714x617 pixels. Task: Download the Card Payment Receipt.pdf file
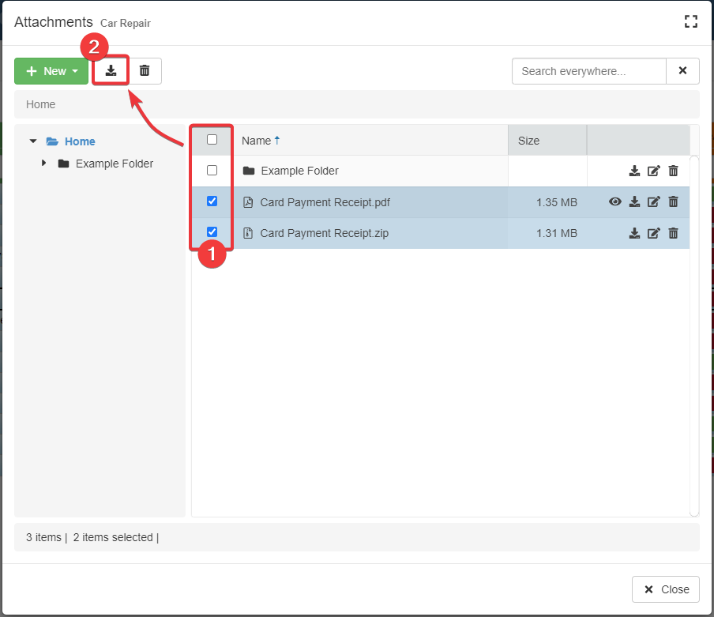(x=634, y=202)
